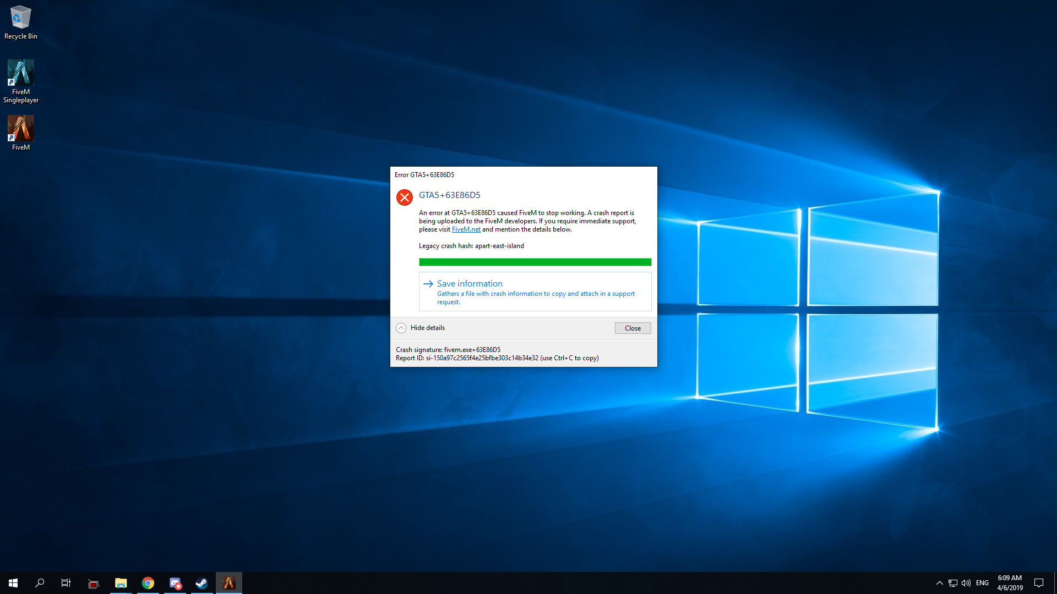
Task: Switch to FiveM taskbar application
Action: 228,583
